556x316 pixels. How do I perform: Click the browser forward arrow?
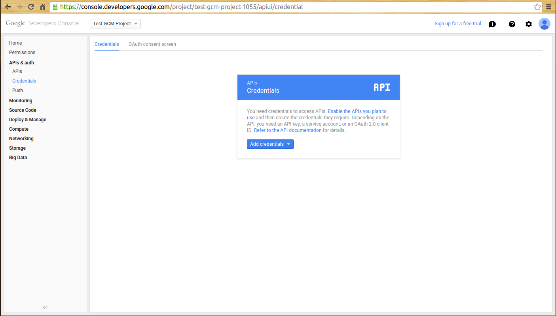(19, 7)
